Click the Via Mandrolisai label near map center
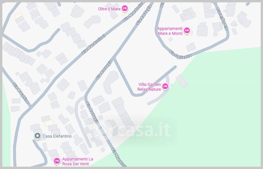The height and width of the screenshot is (169, 263). [93, 44]
